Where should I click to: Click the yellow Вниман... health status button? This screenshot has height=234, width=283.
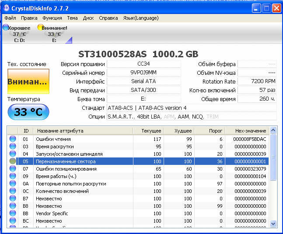pyautogui.click(x=28, y=81)
